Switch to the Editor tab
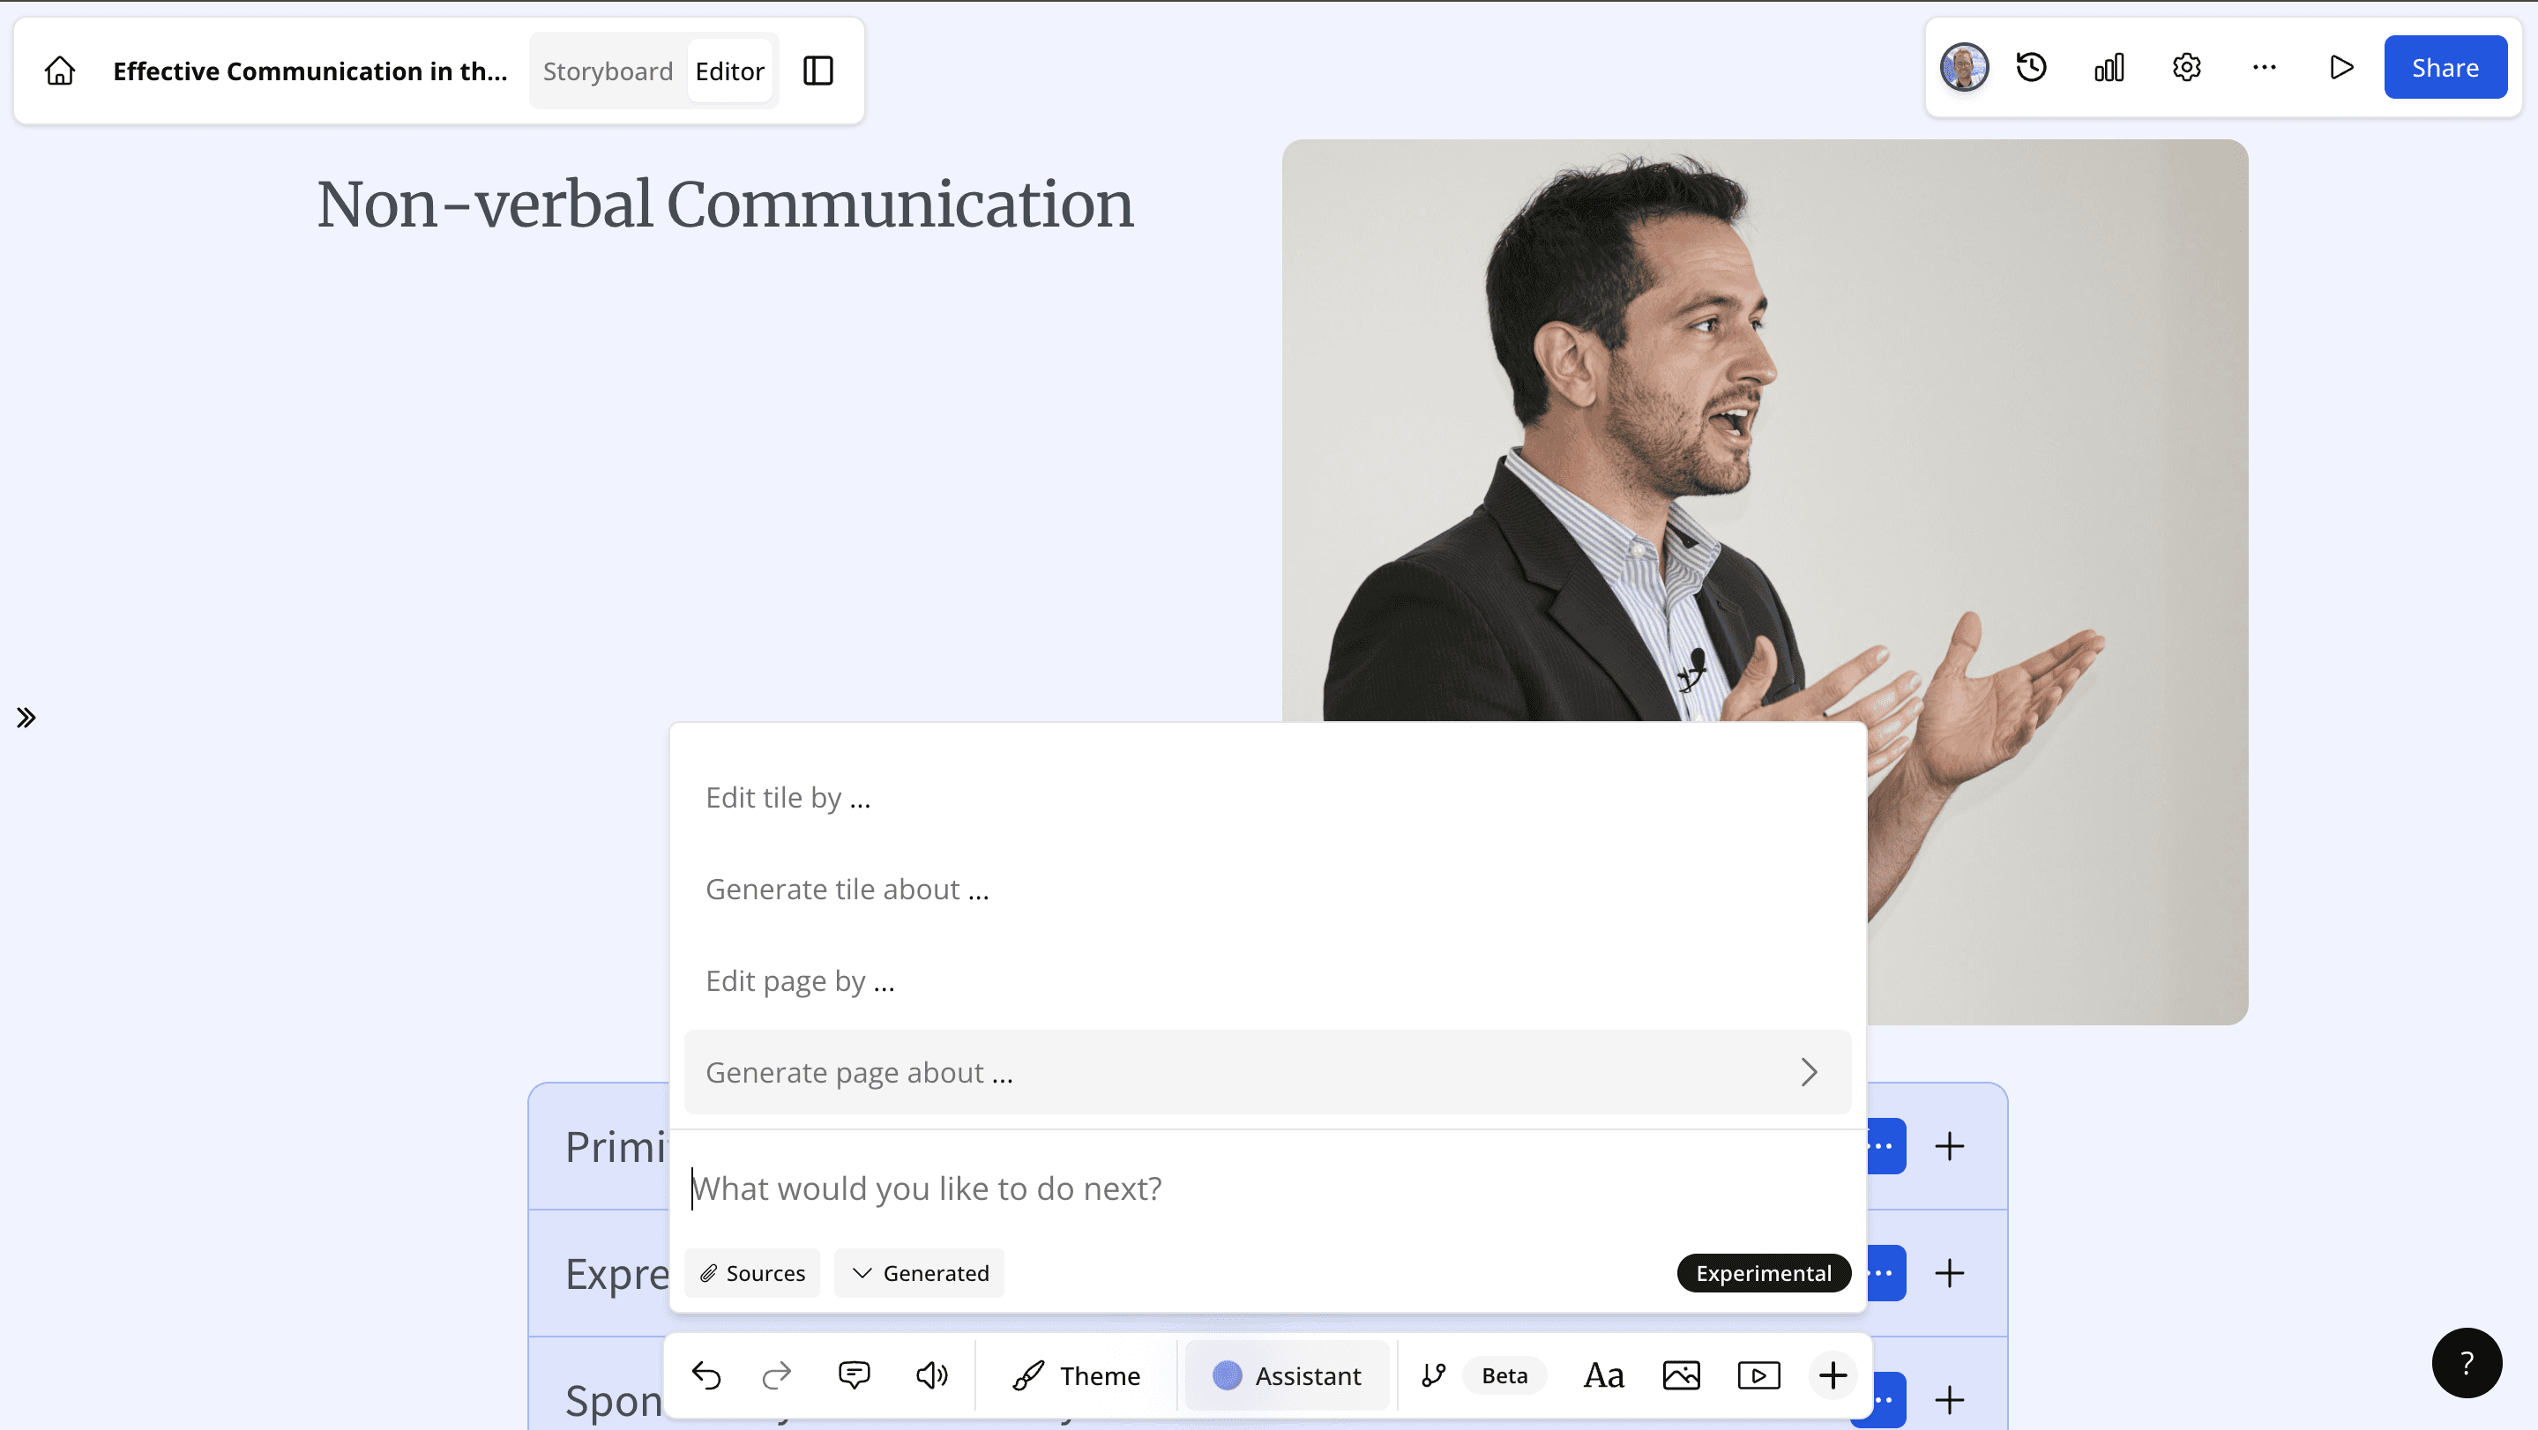 click(x=728, y=70)
